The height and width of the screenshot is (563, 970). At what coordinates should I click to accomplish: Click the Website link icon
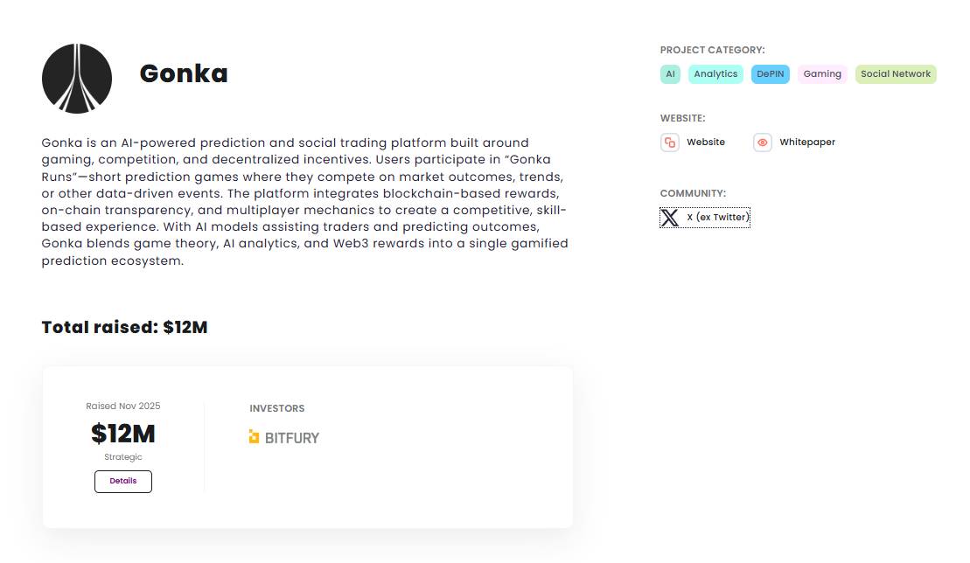coord(670,142)
